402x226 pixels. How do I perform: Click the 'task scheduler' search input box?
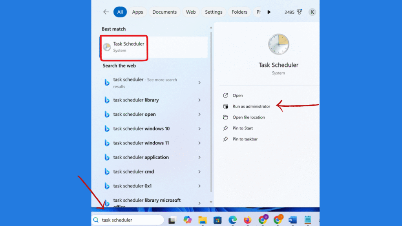click(x=128, y=220)
